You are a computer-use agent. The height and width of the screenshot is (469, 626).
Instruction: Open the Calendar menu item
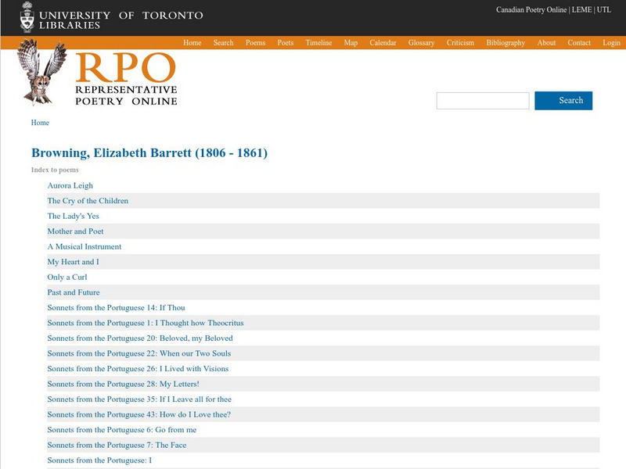pos(383,43)
